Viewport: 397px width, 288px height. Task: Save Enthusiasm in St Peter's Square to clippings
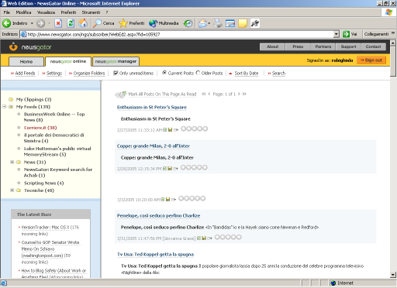coord(170,129)
